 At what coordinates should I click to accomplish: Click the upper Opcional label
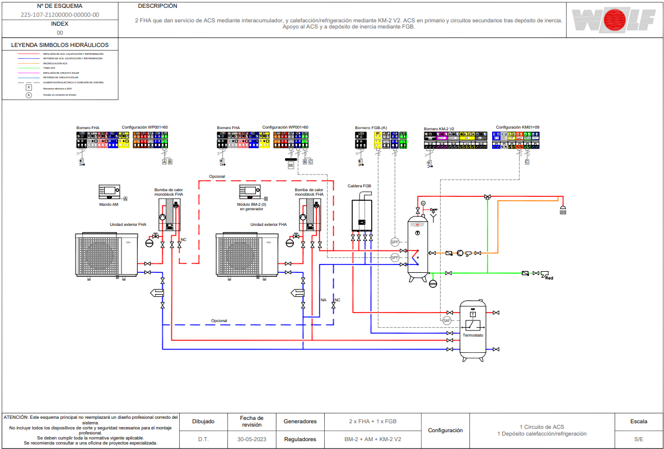pos(217,176)
